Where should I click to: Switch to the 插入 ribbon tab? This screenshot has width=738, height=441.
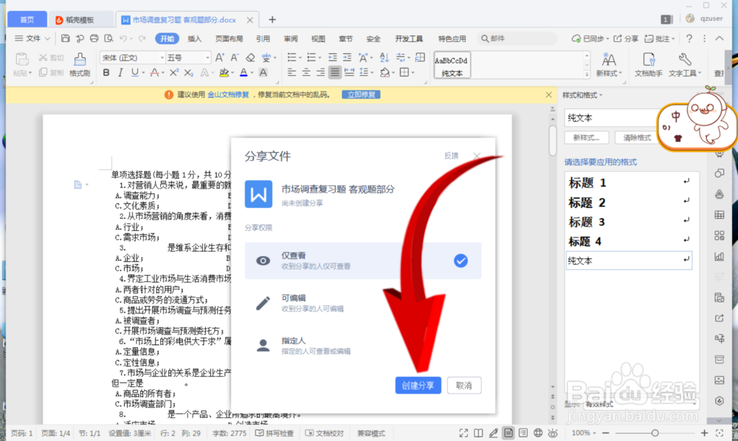(x=193, y=38)
